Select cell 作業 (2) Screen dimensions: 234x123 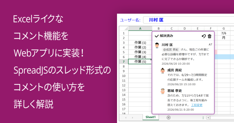(x=140, y=47)
